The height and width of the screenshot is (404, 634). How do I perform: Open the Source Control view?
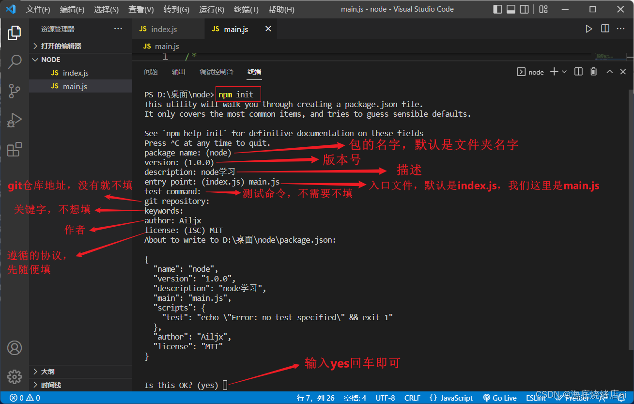(x=15, y=91)
